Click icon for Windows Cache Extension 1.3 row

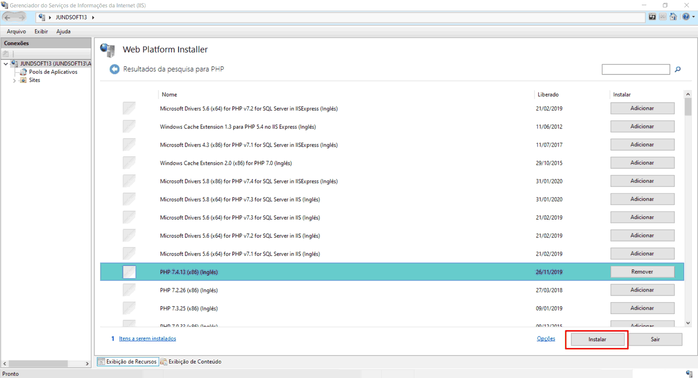coord(129,127)
